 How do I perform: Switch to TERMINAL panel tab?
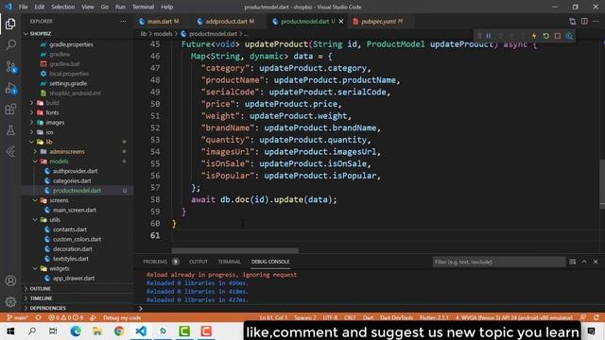pos(229,262)
